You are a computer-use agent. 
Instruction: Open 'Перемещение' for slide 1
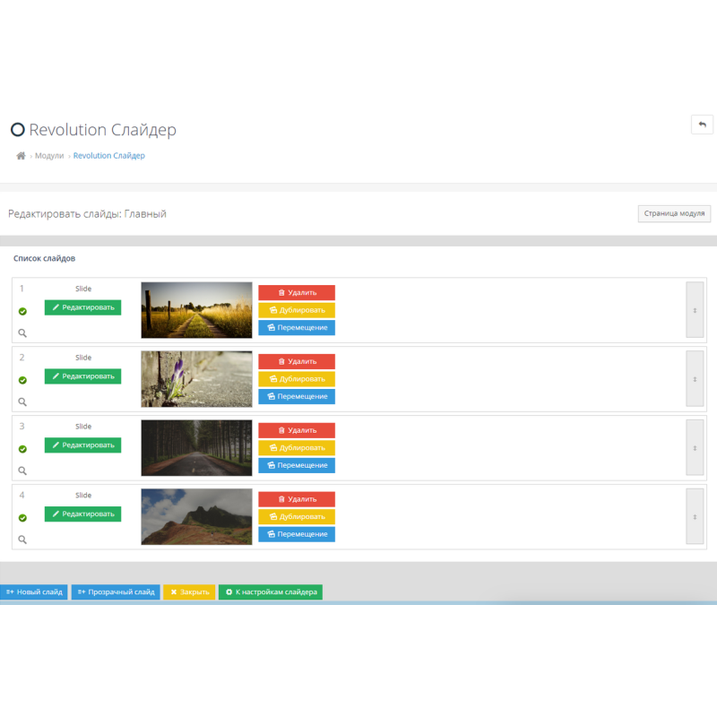[x=297, y=327]
